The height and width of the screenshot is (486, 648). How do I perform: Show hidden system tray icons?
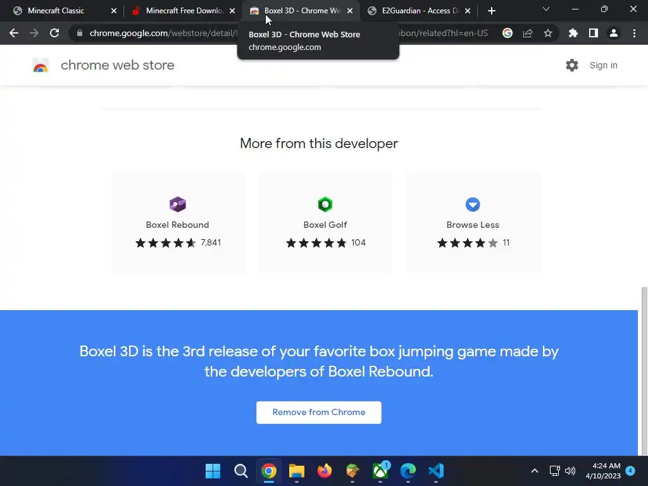pyautogui.click(x=534, y=471)
